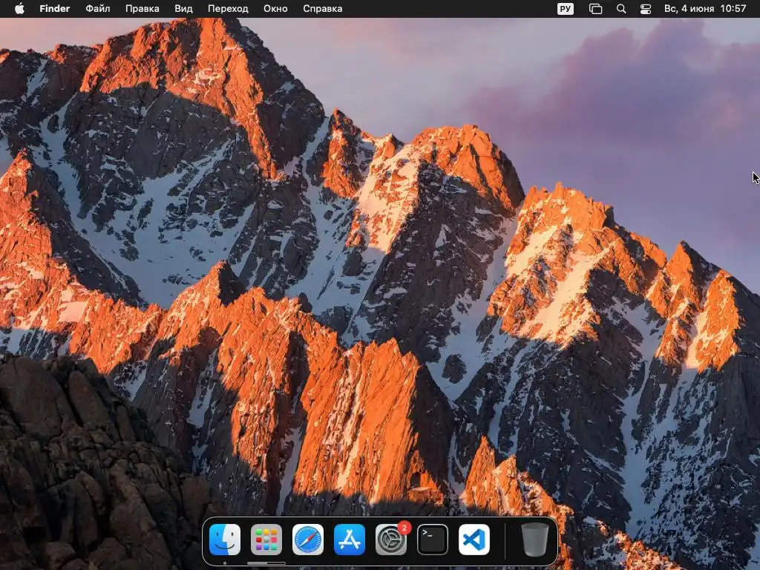The width and height of the screenshot is (760, 570).
Task: Open the Правка menu
Action: point(142,9)
